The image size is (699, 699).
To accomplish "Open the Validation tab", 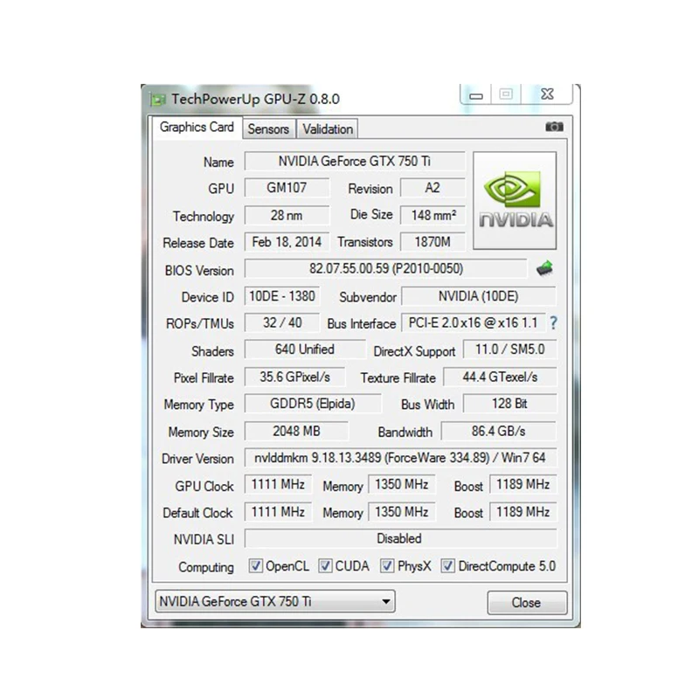I will [x=328, y=129].
